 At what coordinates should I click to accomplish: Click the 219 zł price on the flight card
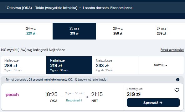click(x=134, y=94)
